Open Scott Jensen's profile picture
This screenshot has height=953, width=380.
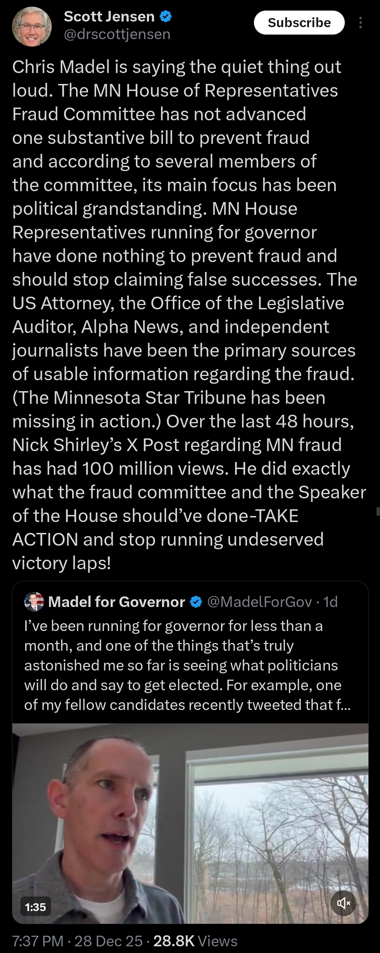[x=32, y=27]
